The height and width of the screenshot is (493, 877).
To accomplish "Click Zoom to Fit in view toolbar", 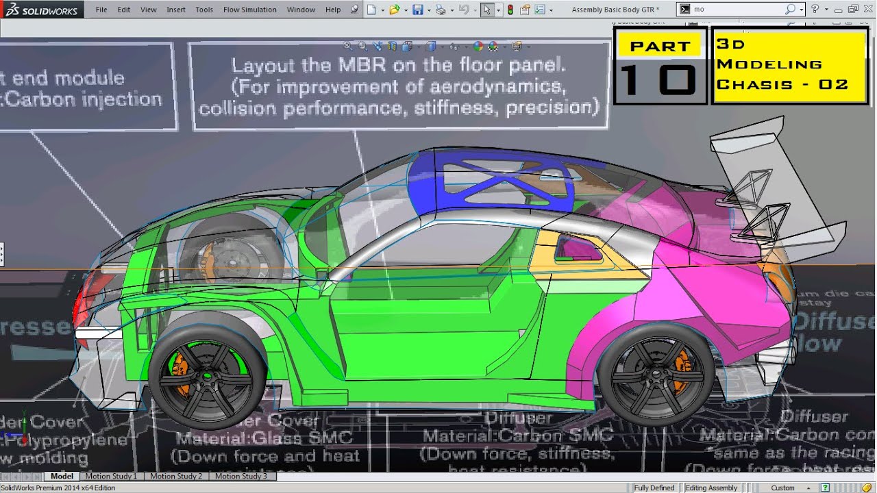I will (348, 47).
